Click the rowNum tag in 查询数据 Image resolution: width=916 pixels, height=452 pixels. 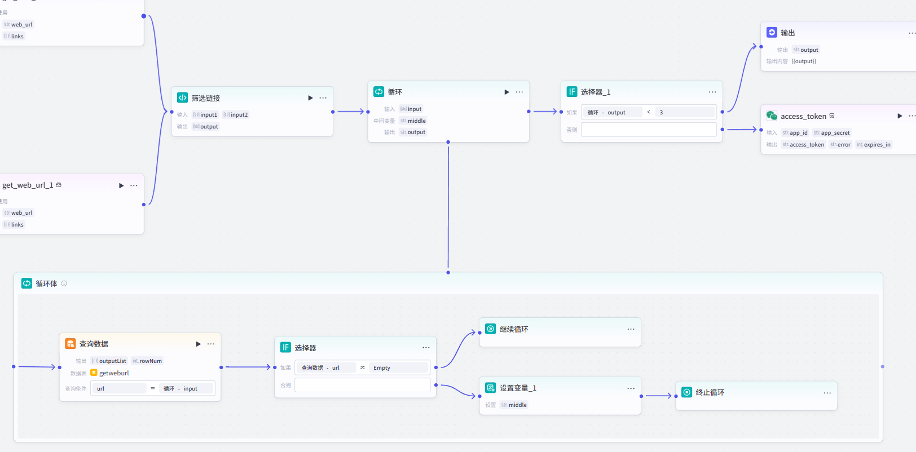[147, 361]
